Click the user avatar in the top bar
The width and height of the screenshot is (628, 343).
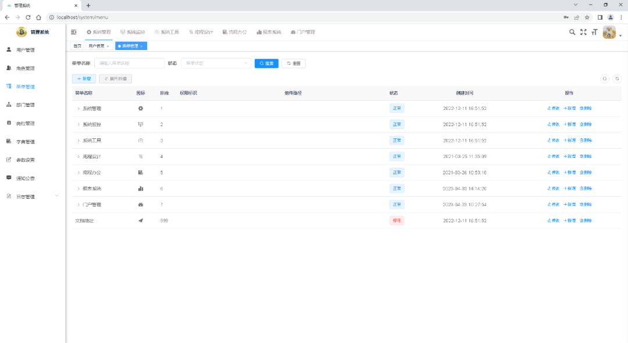(x=609, y=33)
